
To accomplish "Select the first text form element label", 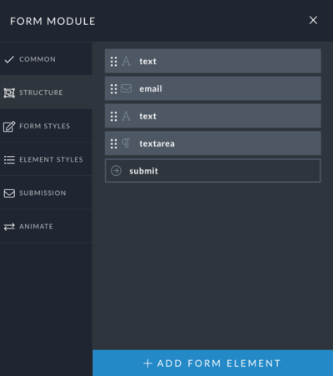I will pos(147,62).
